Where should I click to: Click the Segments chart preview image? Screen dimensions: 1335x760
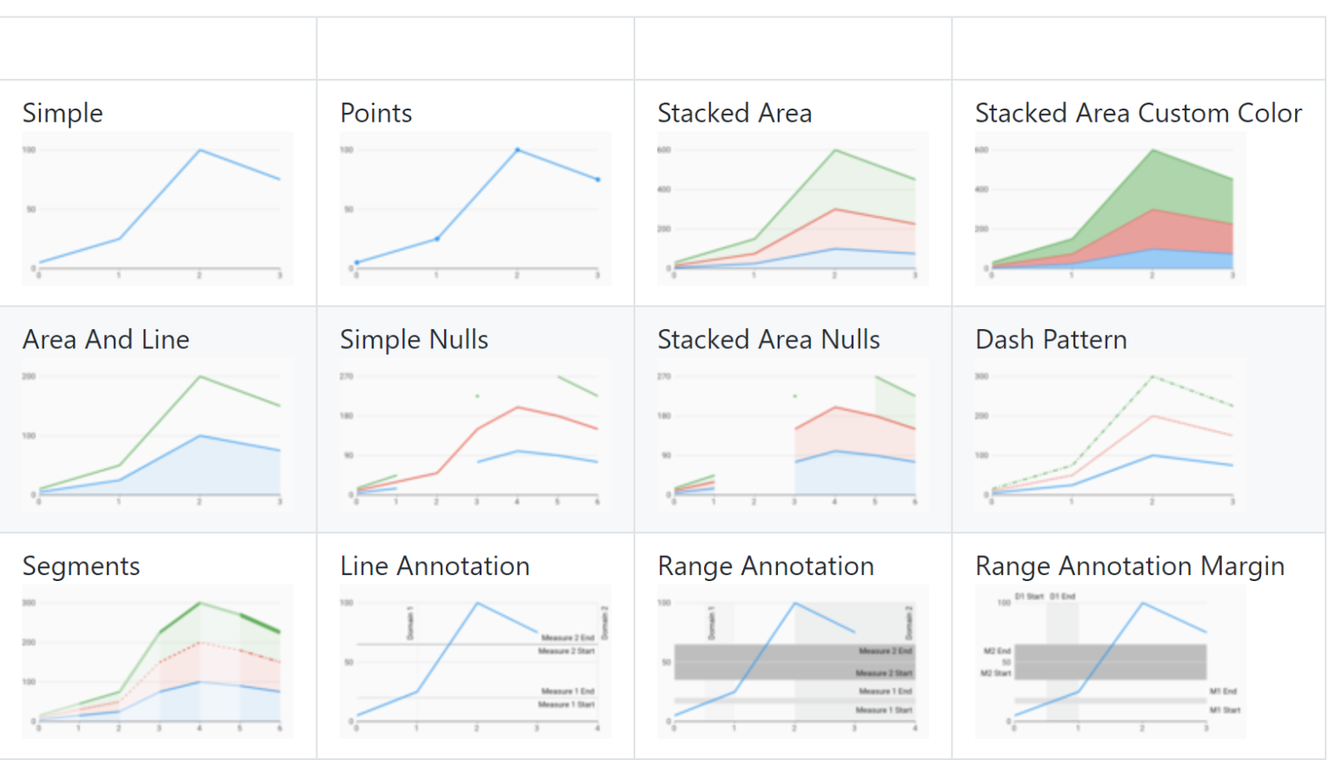[157, 662]
